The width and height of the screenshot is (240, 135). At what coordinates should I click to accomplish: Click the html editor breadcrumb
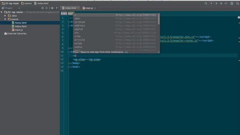64,13
